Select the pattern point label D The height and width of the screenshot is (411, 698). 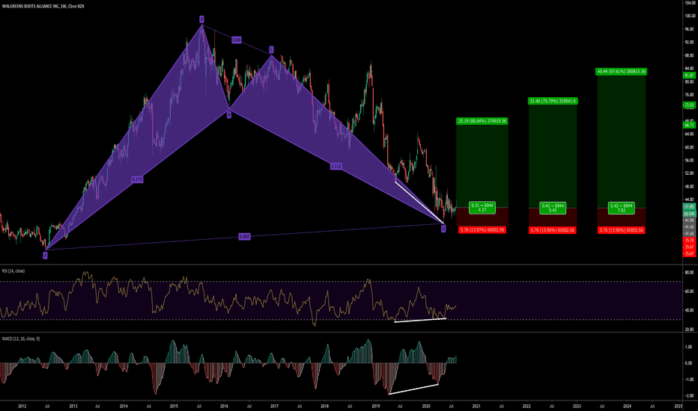pos(443,229)
